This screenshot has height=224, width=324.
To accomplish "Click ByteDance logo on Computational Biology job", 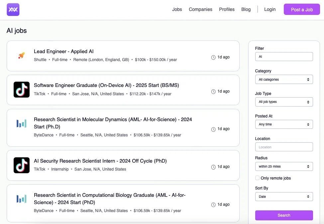I will [22, 199].
